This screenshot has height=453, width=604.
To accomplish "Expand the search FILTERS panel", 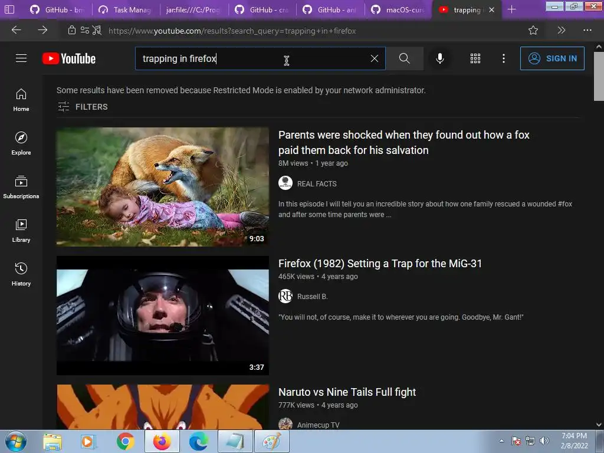I will pyautogui.click(x=83, y=107).
